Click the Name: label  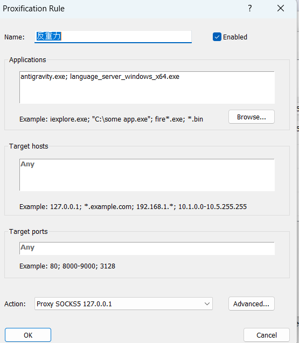tap(15, 37)
